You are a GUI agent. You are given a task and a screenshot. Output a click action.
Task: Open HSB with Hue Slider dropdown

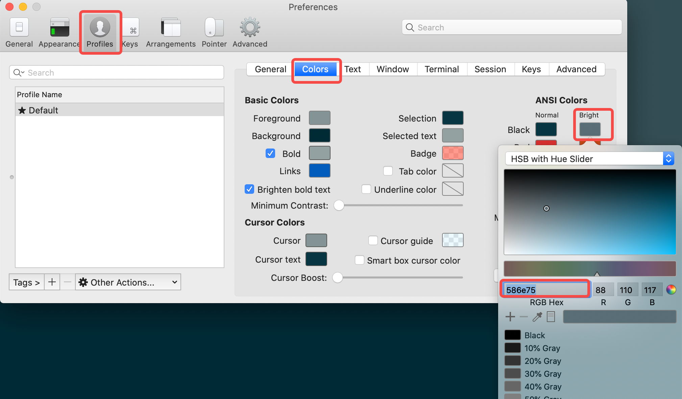589,159
